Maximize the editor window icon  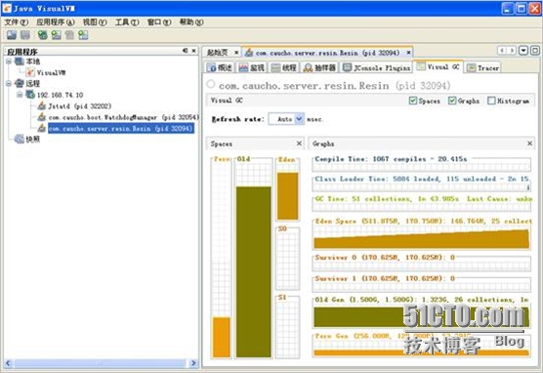535,51
